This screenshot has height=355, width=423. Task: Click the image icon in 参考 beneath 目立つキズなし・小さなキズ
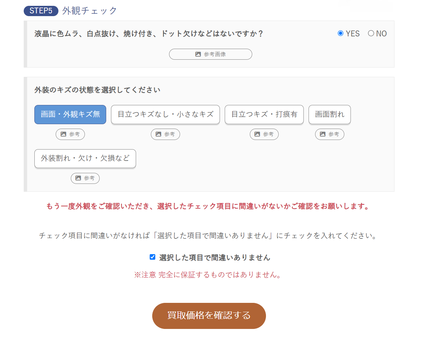pos(158,134)
